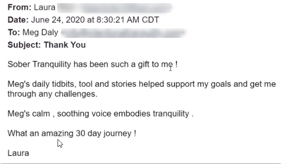Click the blurred recipient email address
The width and height of the screenshot is (281, 164).
tap(124, 33)
